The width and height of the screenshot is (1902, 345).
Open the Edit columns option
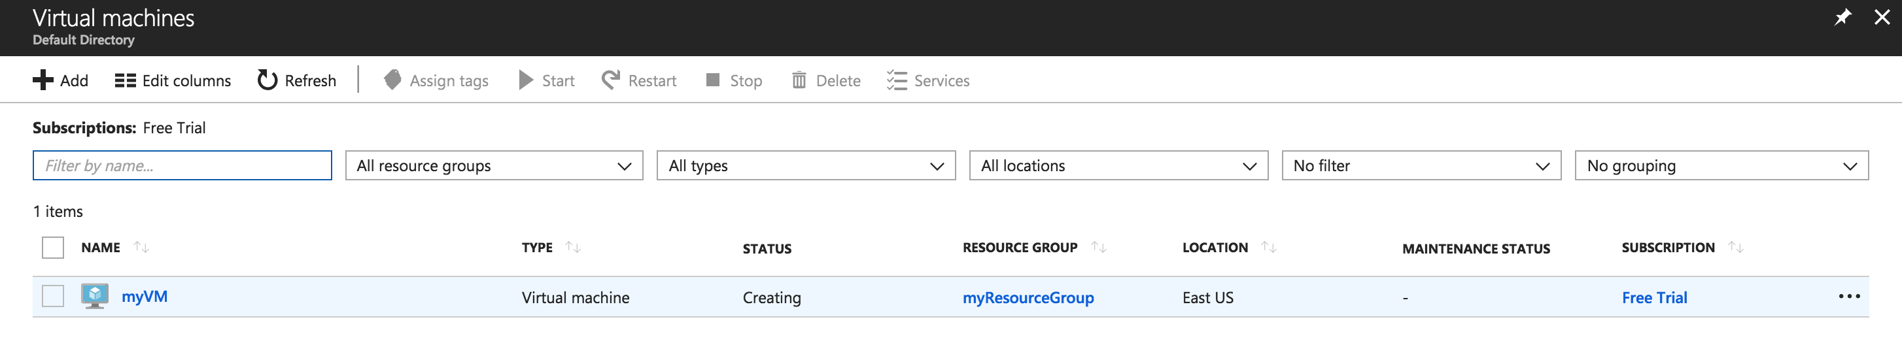pyautogui.click(x=173, y=80)
